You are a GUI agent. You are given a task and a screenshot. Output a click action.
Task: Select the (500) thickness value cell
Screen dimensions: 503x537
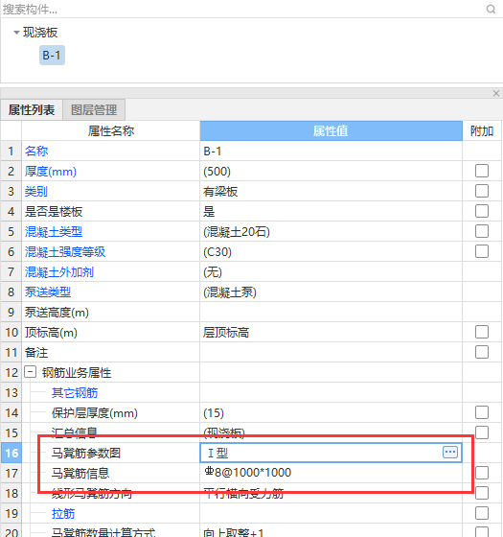tap(331, 172)
